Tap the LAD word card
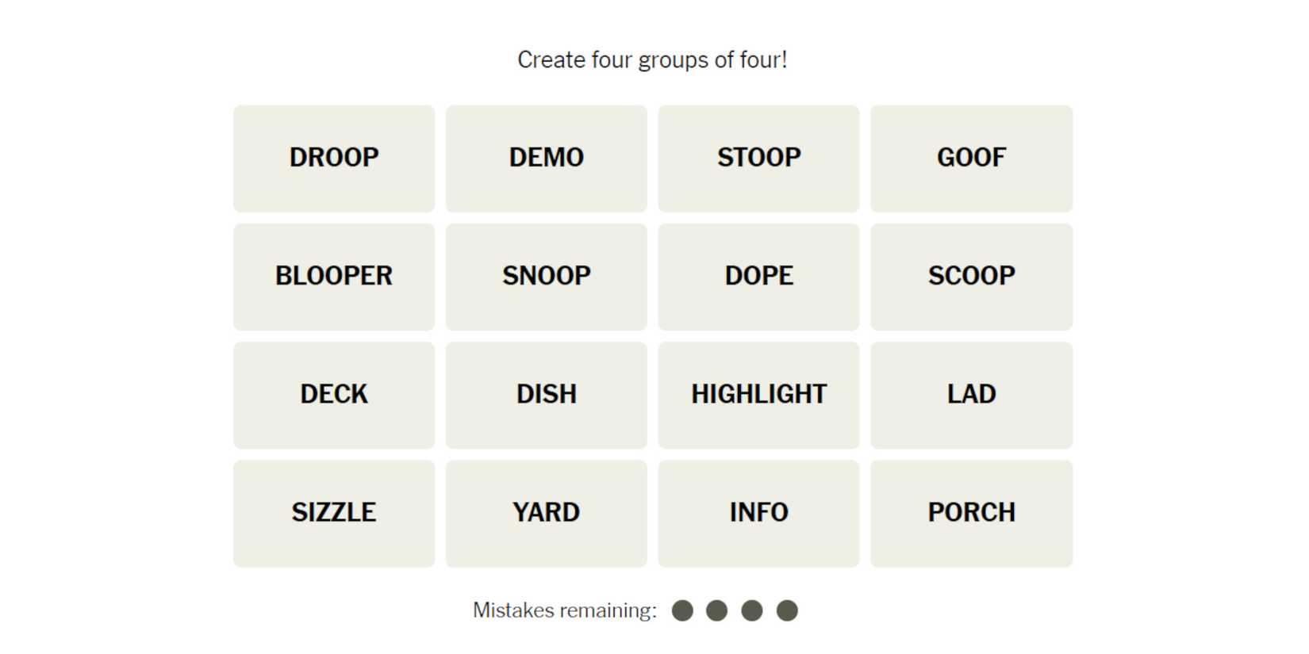Screen dimensions: 1309x654 [971, 395]
